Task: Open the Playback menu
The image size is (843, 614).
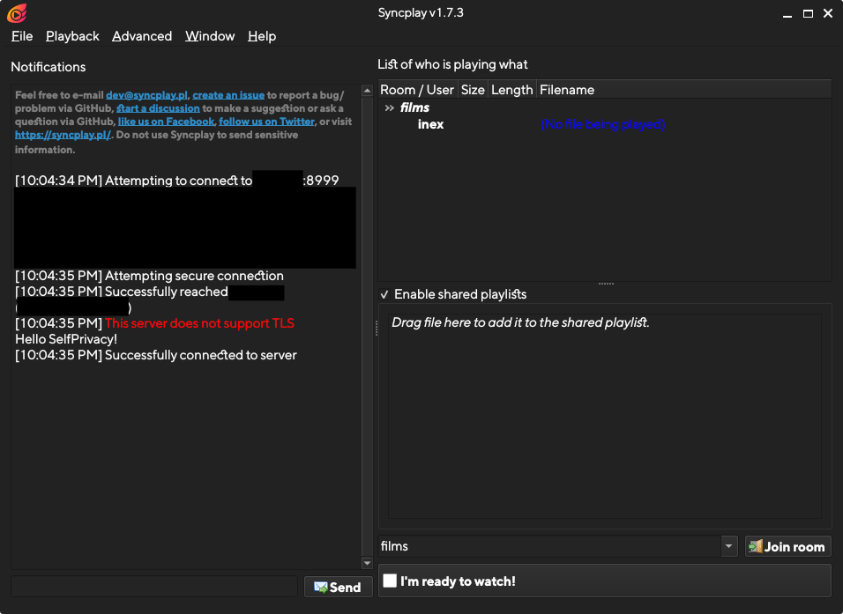Action: tap(72, 36)
